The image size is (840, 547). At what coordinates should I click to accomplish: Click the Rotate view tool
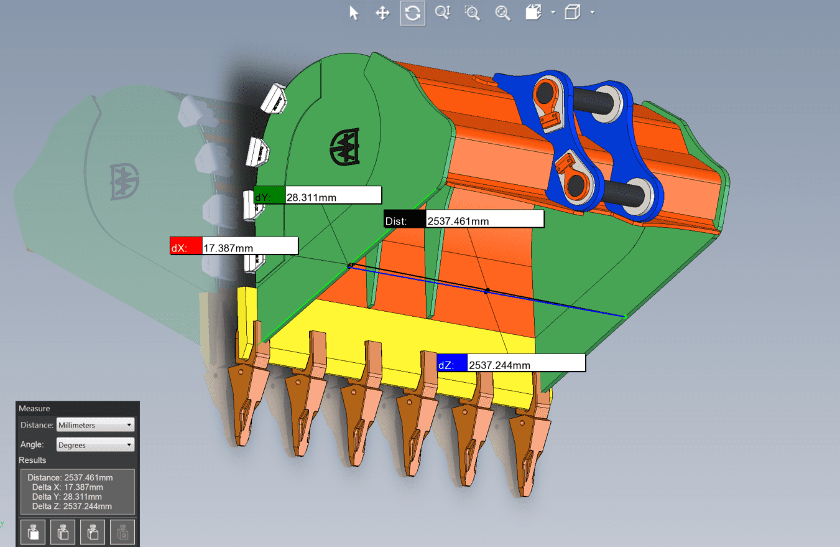(x=413, y=13)
